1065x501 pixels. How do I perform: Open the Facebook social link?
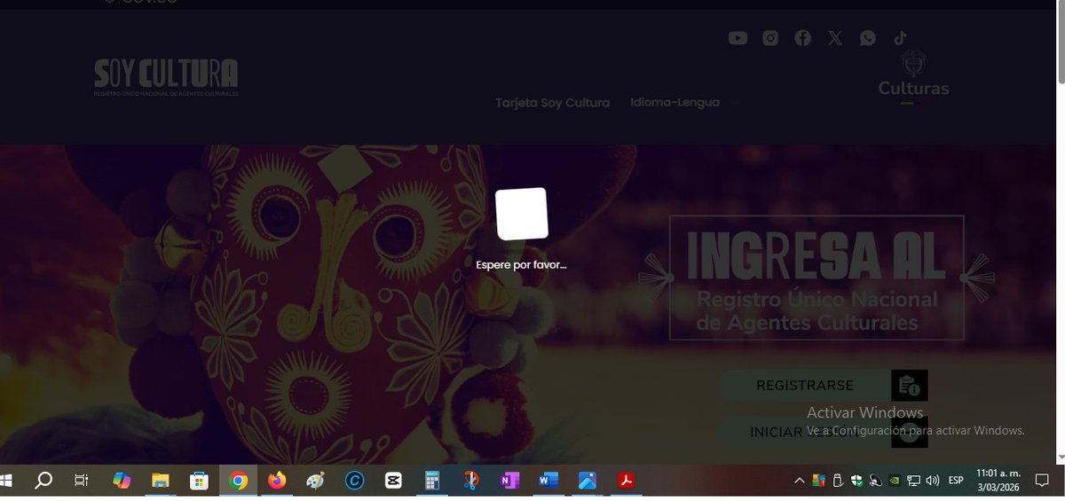coord(802,38)
